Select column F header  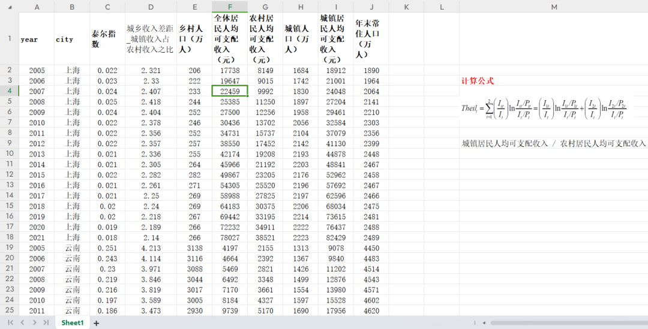(230, 7)
